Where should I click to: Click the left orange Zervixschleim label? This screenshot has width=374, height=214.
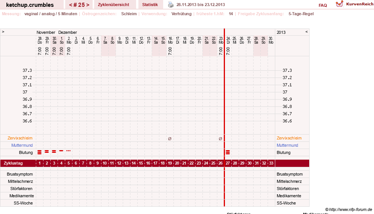20,138
